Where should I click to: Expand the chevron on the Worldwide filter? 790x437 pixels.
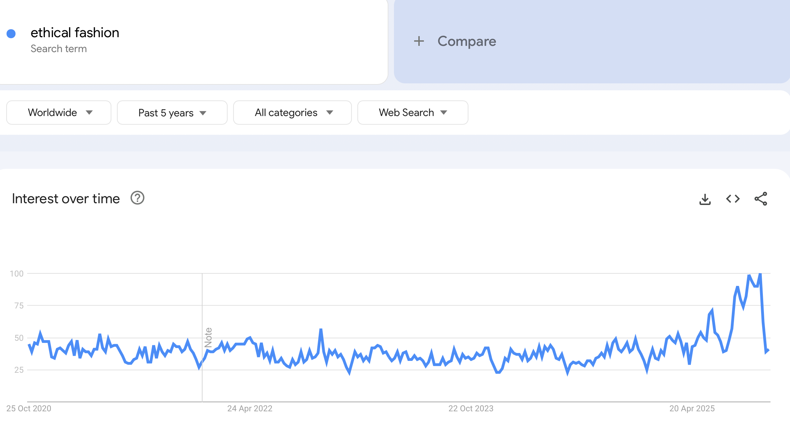[x=90, y=113]
